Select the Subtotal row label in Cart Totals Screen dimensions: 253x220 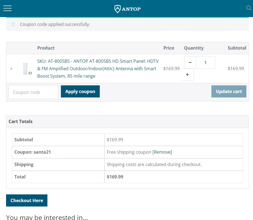coord(23,140)
